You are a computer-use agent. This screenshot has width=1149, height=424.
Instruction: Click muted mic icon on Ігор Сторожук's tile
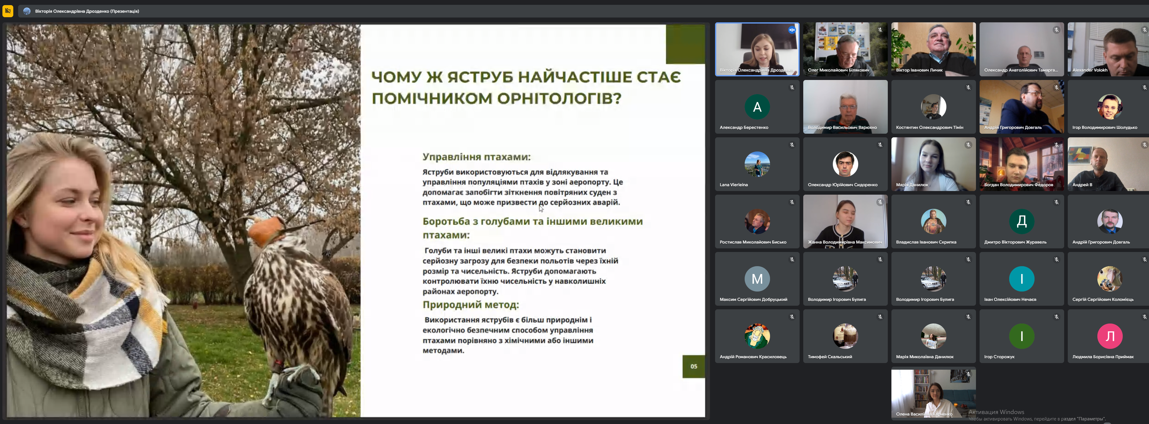(x=1056, y=317)
